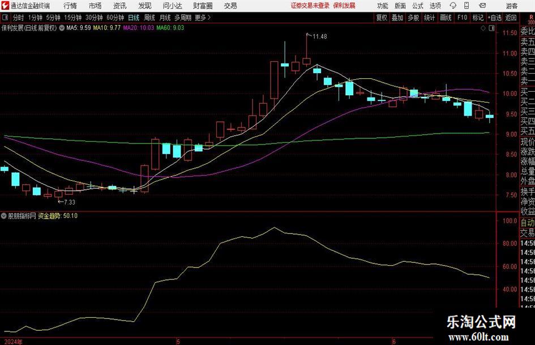The image size is (535, 345).
Task: Click the 股朋指标网 indicator name
Action: [22, 216]
